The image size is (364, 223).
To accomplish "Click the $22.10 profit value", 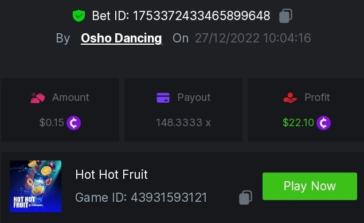I will 298,123.
